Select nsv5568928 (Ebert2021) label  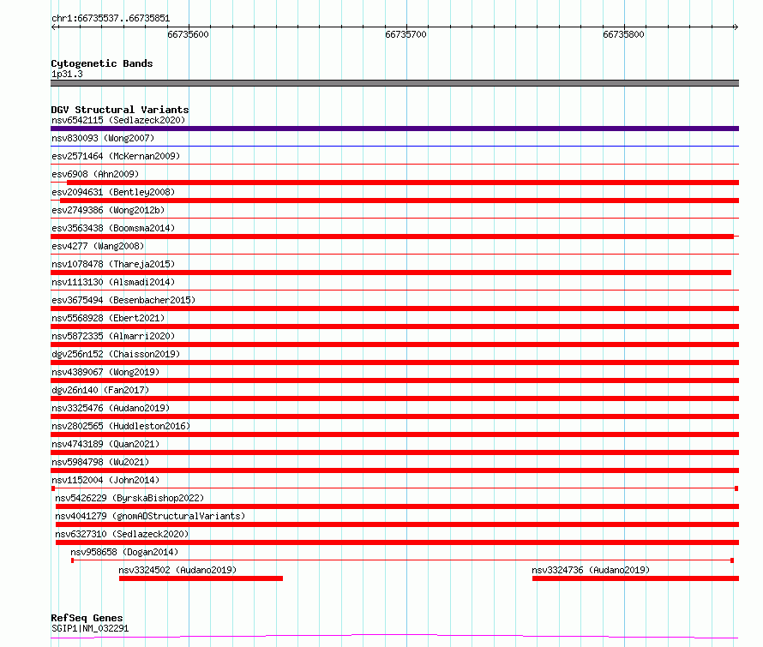pos(108,318)
